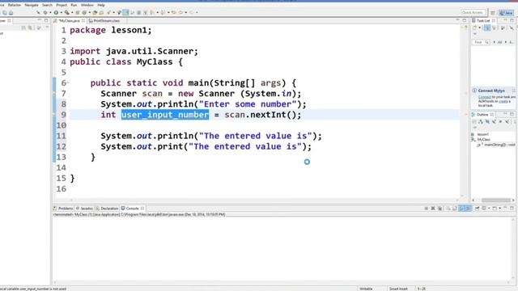The image size is (518, 291).
Task: Open Display Selected Console dropdown arrow
Action: 489,209
